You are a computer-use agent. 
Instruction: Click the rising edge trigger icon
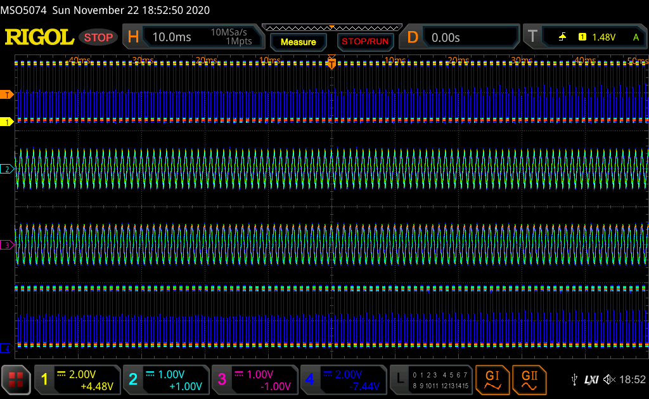point(562,37)
